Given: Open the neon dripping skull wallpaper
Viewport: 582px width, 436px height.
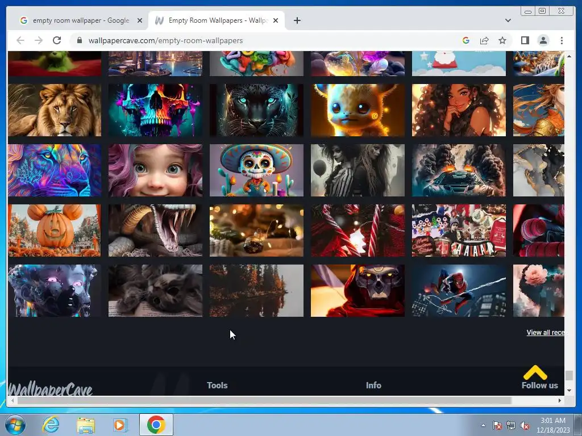Looking at the screenshot, I should (x=156, y=110).
